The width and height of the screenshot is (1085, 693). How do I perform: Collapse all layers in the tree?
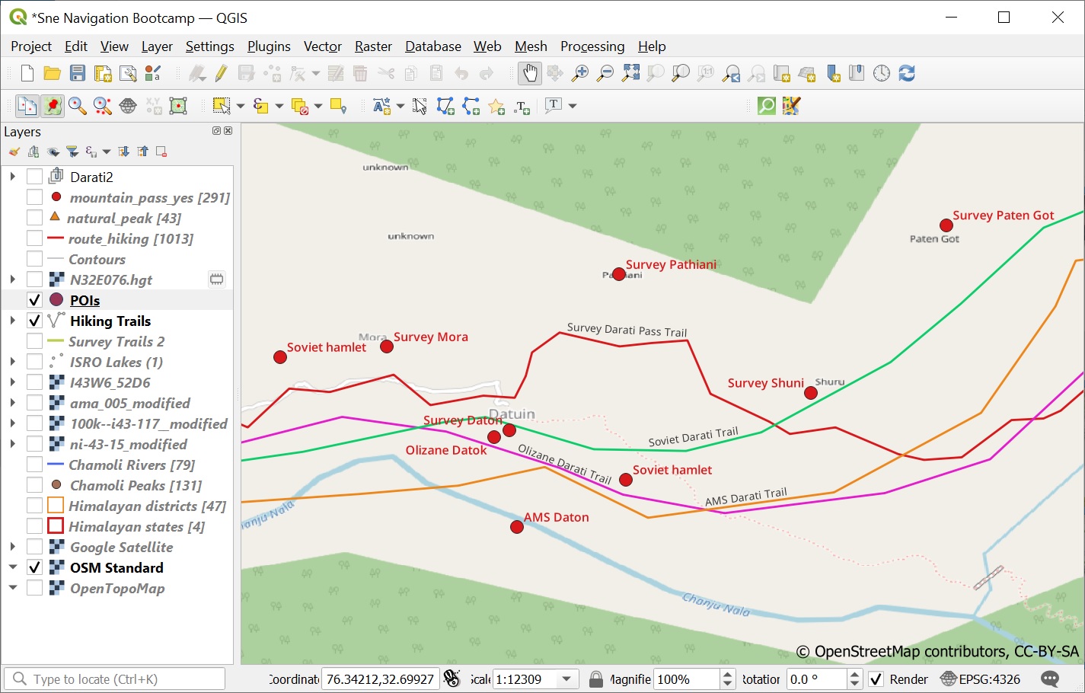tap(142, 152)
